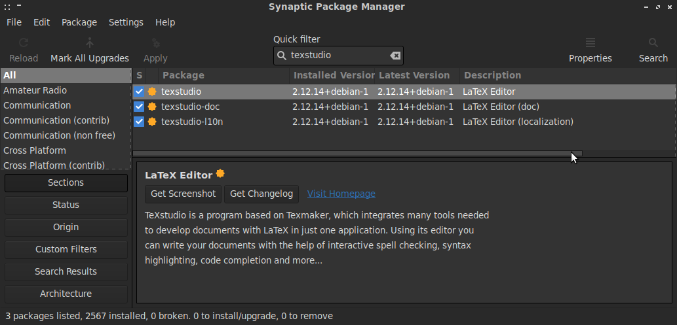This screenshot has width=677, height=325.
Task: Follow the Visit Homepage link
Action: pyautogui.click(x=341, y=194)
